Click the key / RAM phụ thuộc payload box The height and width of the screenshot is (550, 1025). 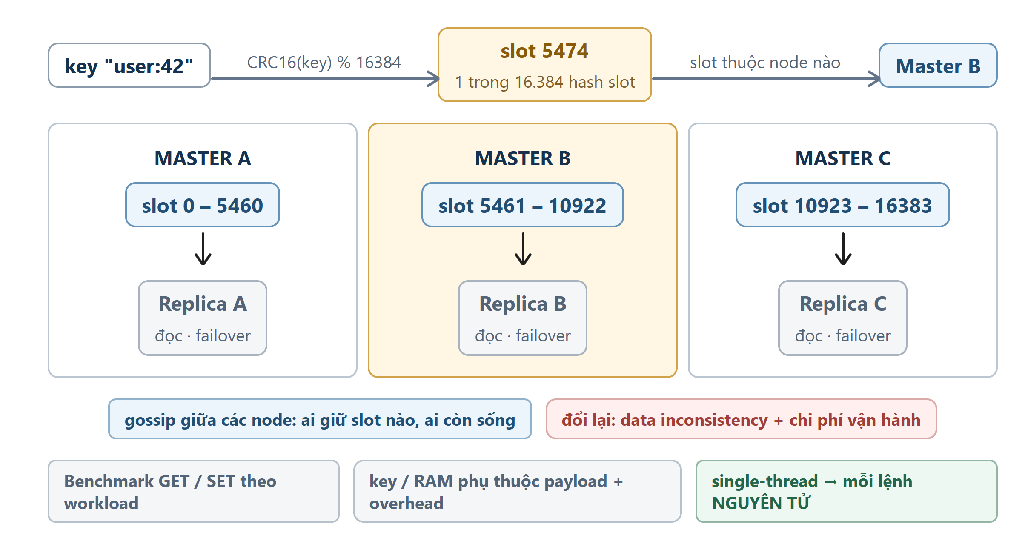(x=518, y=491)
